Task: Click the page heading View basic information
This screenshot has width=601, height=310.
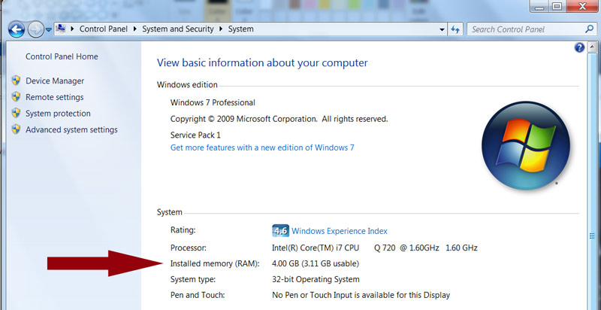Action: click(x=262, y=63)
